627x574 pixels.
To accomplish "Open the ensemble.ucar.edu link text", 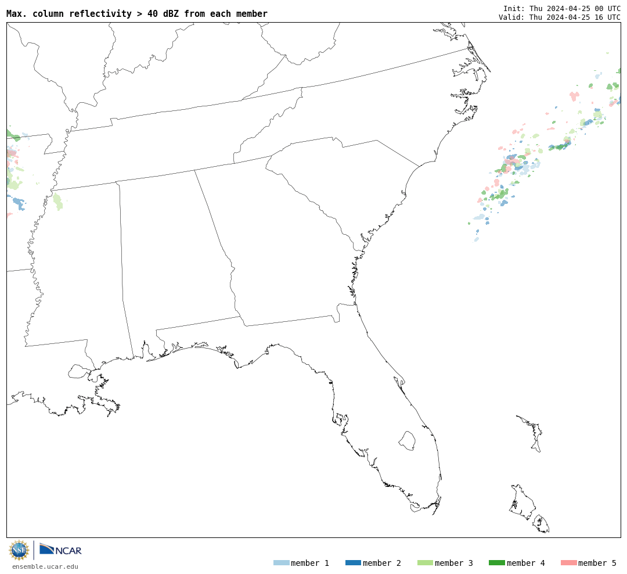I will pos(45,566).
